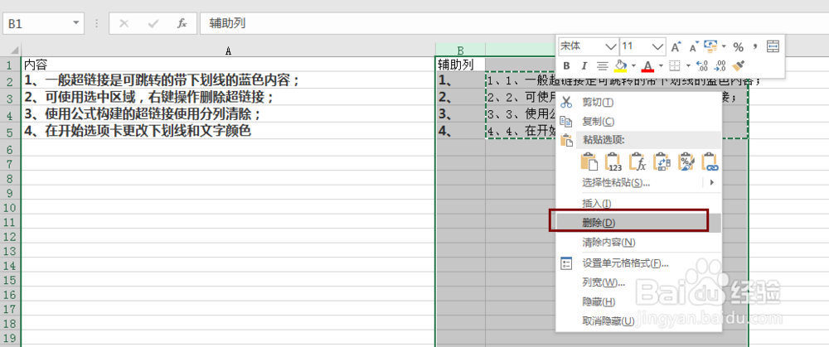Decrease font size with small A icon
Viewport: 829px width, 347px height.
[694, 47]
